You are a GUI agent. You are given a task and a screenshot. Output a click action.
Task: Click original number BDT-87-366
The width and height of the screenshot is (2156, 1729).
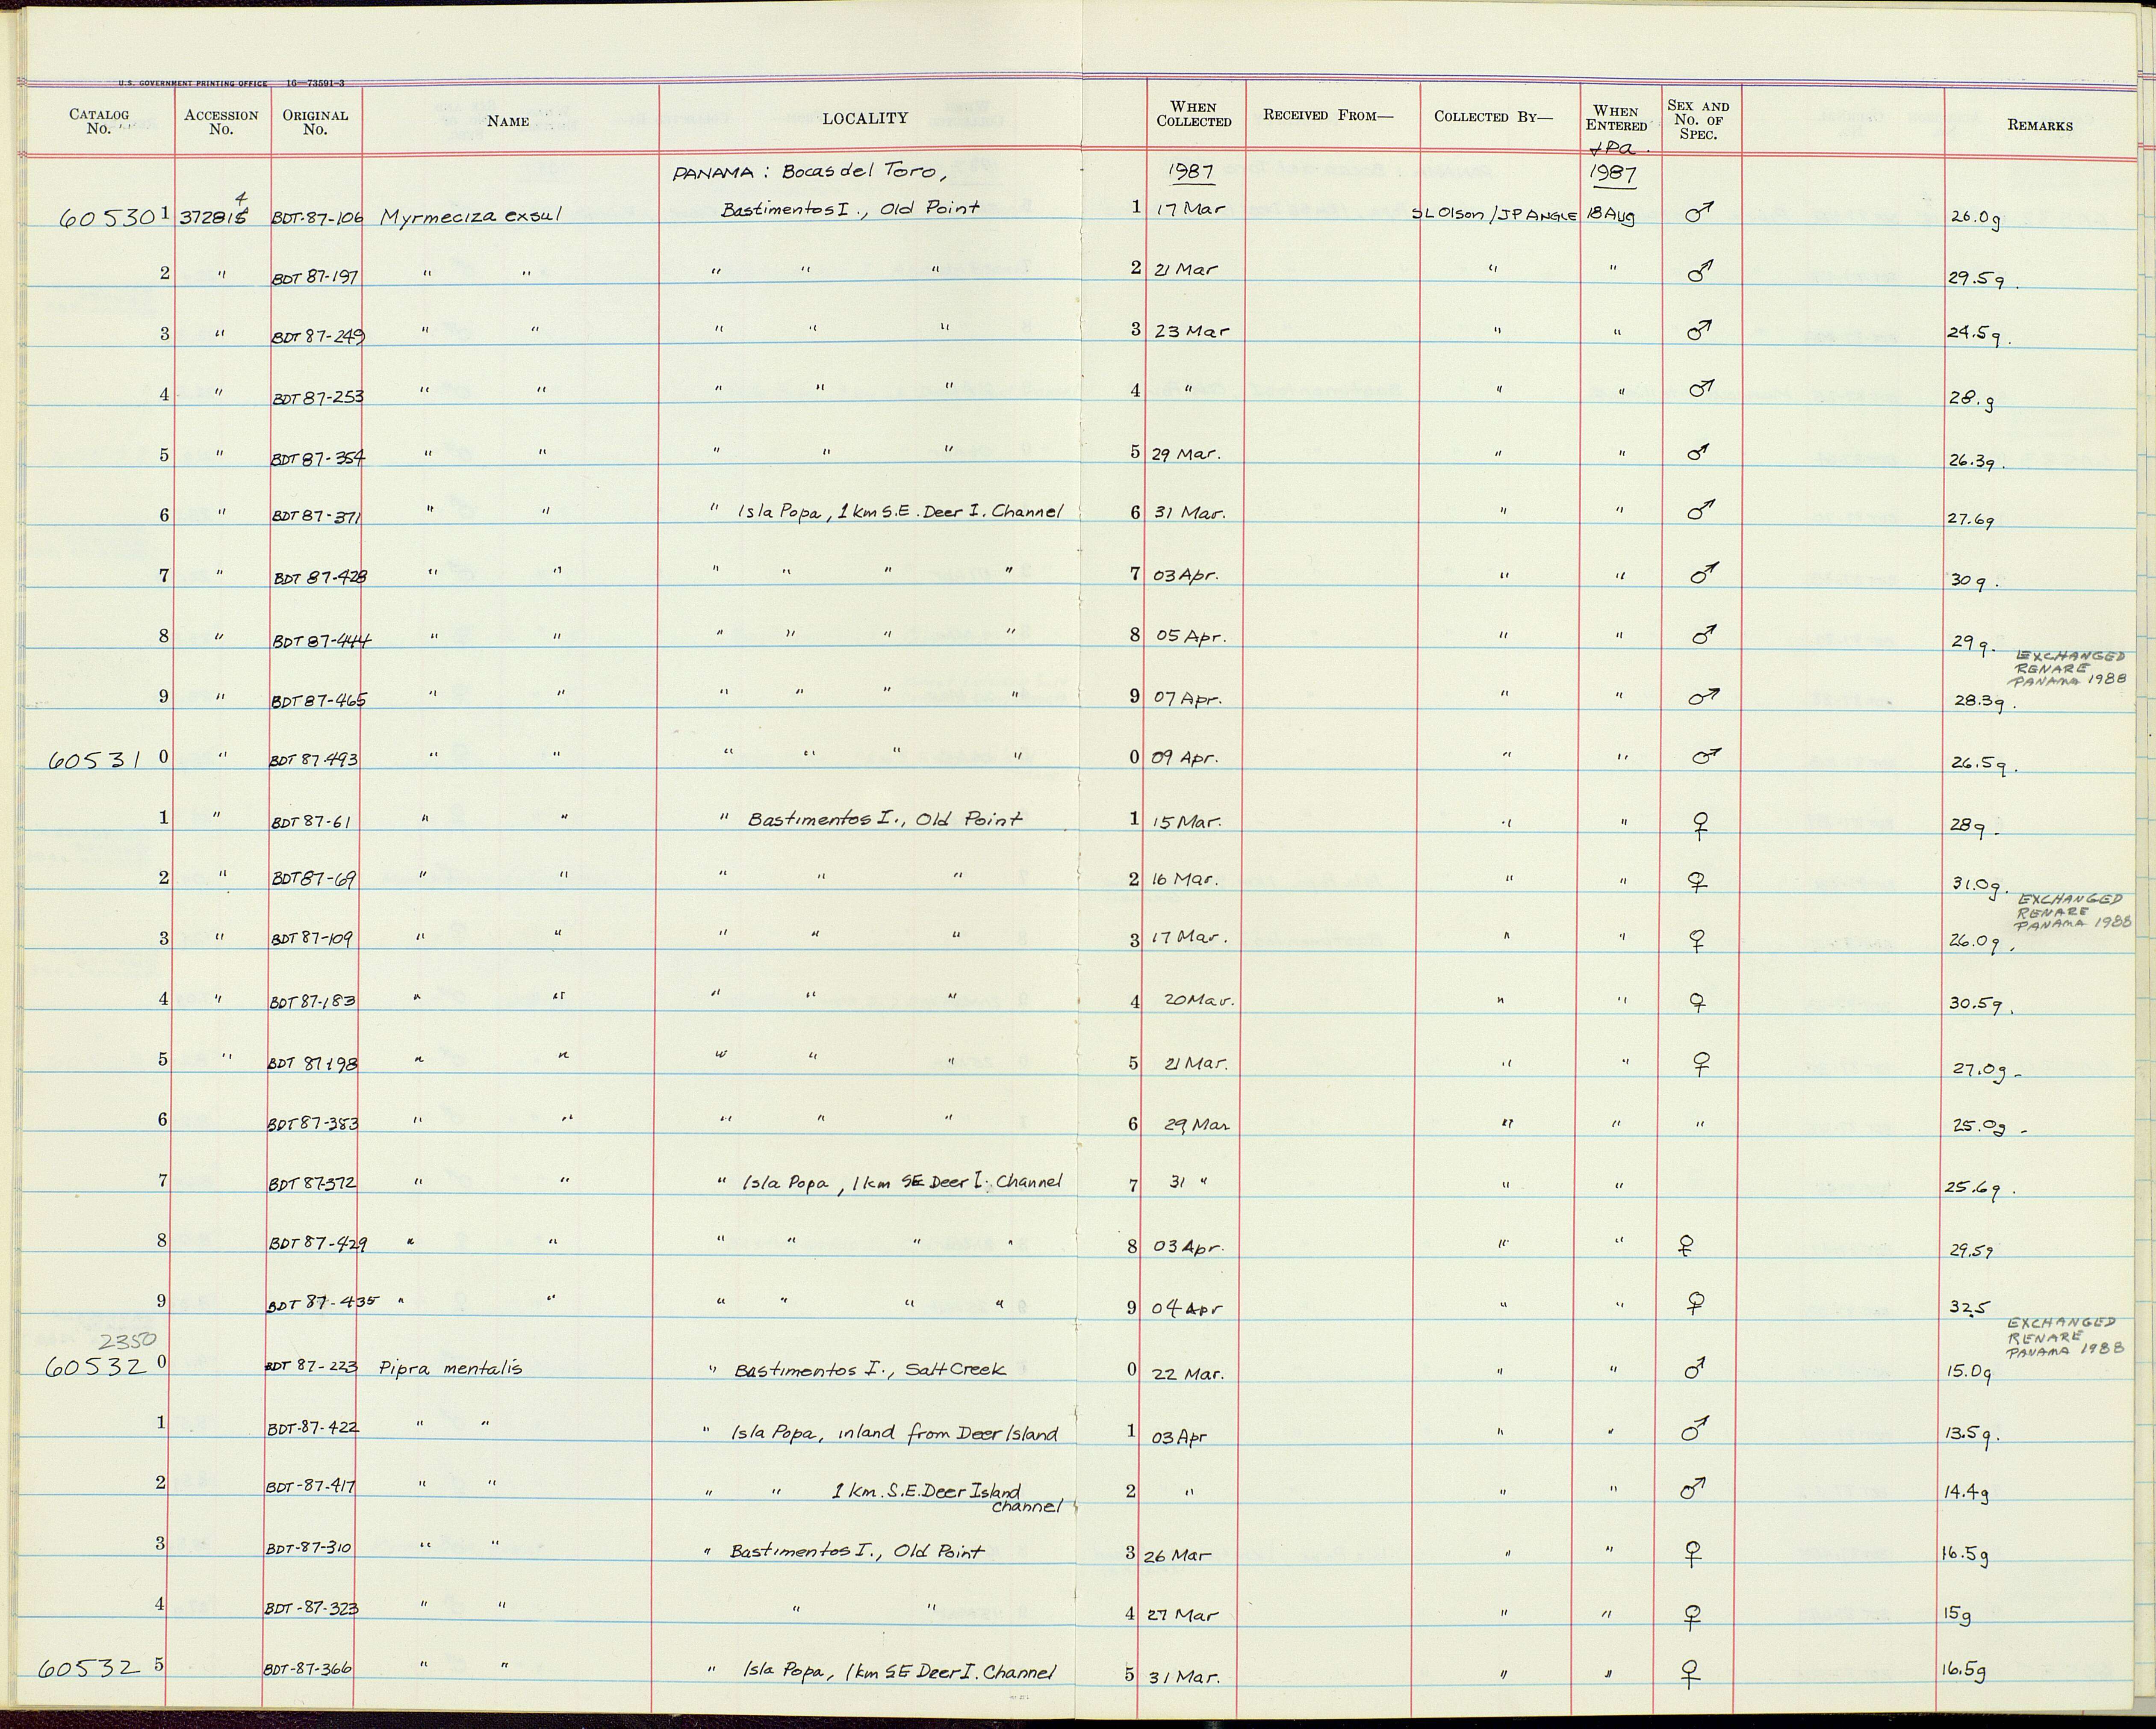tap(308, 1670)
